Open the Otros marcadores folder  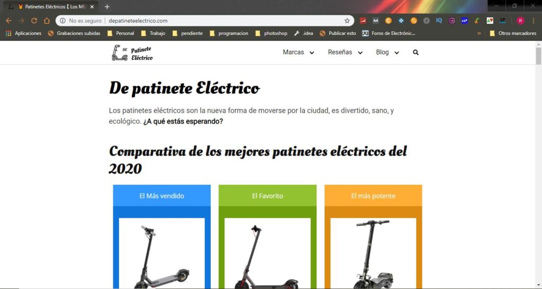[x=513, y=33]
